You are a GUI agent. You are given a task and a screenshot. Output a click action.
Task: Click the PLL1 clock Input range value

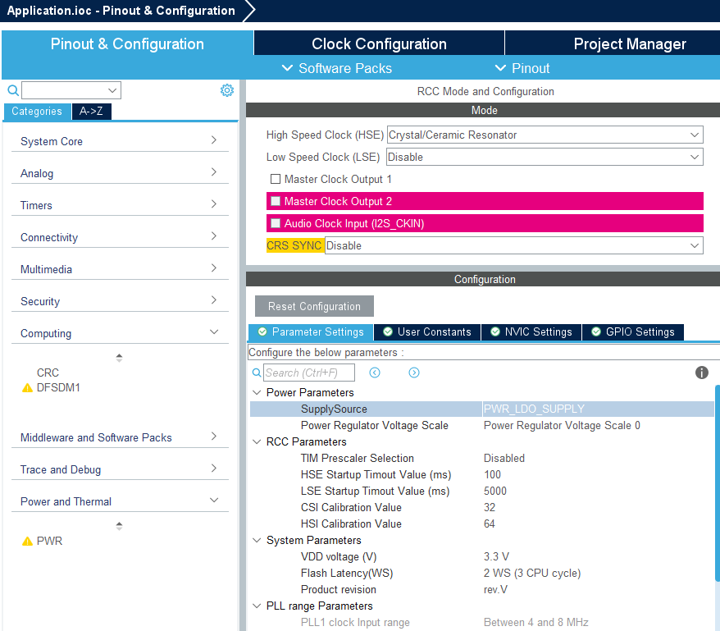(535, 622)
